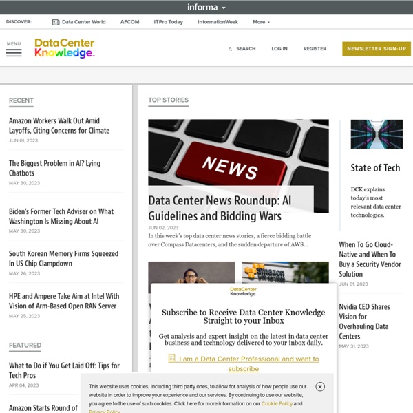413x413 pixels.
Task: Open Amazon Workers Walk Out article
Action: 59,126
